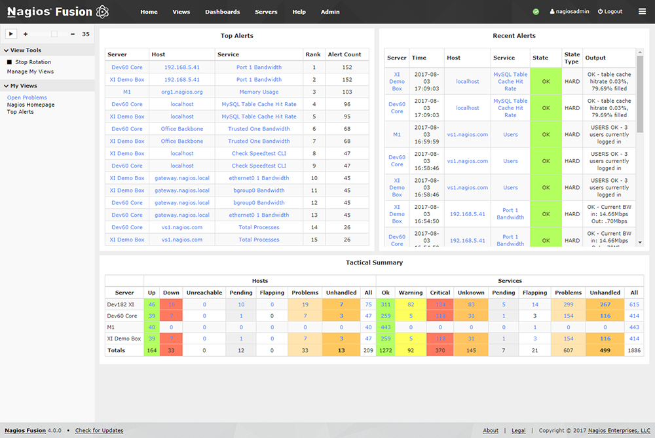Open org1.nagios.org host link
Screen dimensions: 655x438
(182, 92)
